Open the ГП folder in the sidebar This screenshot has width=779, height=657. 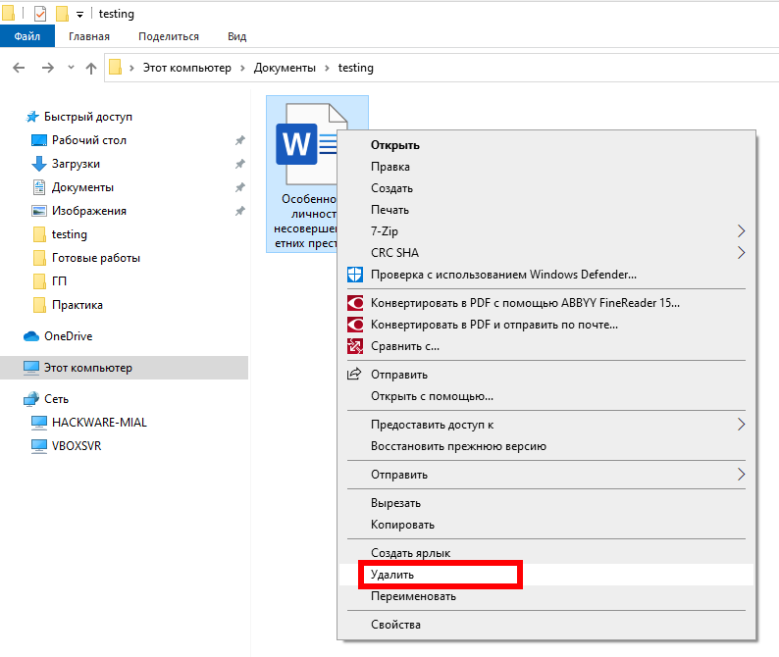59,281
